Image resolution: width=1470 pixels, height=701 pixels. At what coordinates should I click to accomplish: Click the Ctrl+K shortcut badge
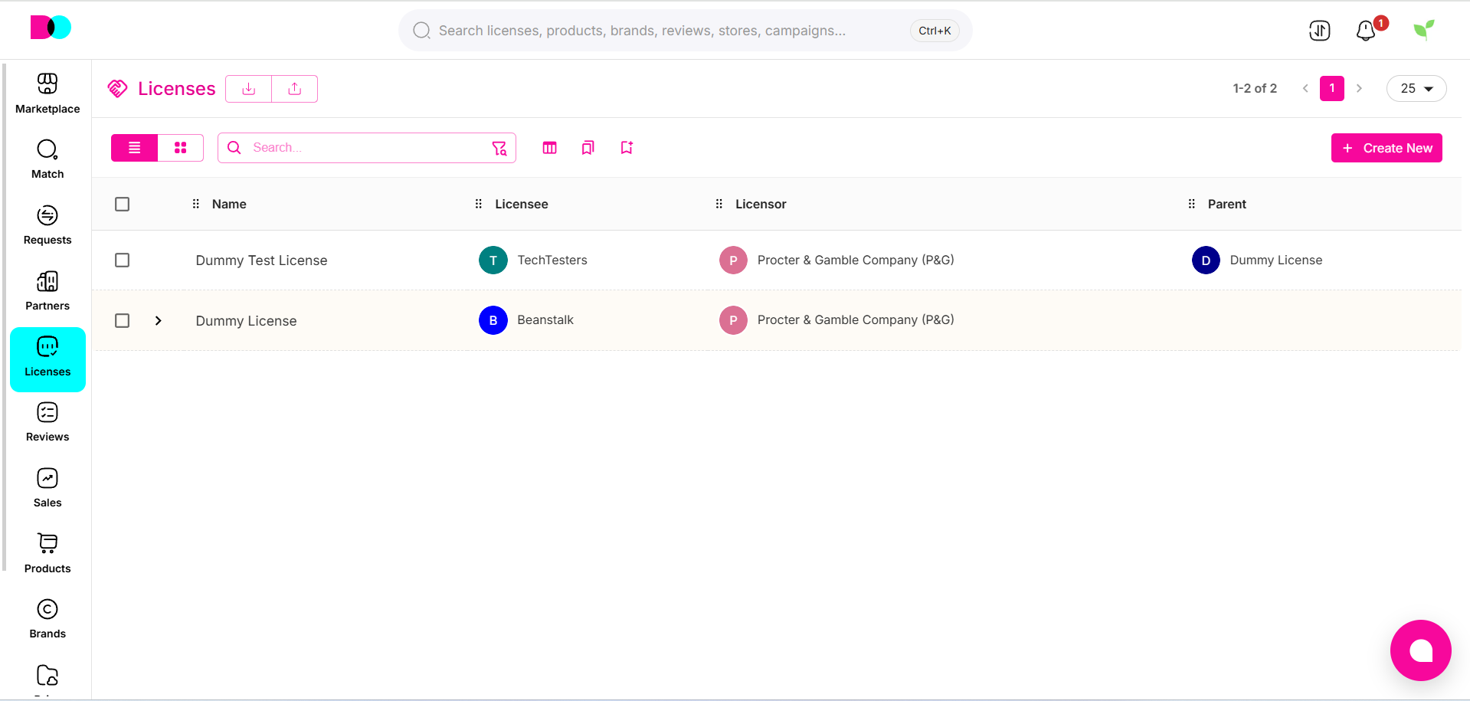(935, 31)
